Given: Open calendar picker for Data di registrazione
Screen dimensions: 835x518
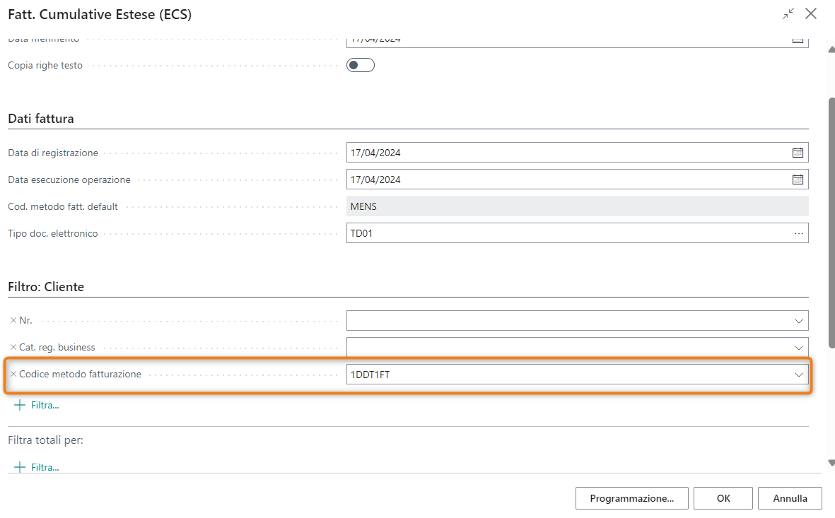Looking at the screenshot, I should tap(798, 153).
